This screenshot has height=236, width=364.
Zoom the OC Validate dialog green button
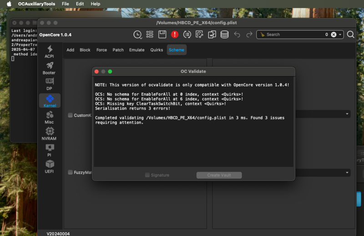[110, 71]
